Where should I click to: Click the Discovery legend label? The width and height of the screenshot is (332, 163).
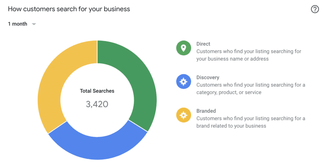pos(208,77)
